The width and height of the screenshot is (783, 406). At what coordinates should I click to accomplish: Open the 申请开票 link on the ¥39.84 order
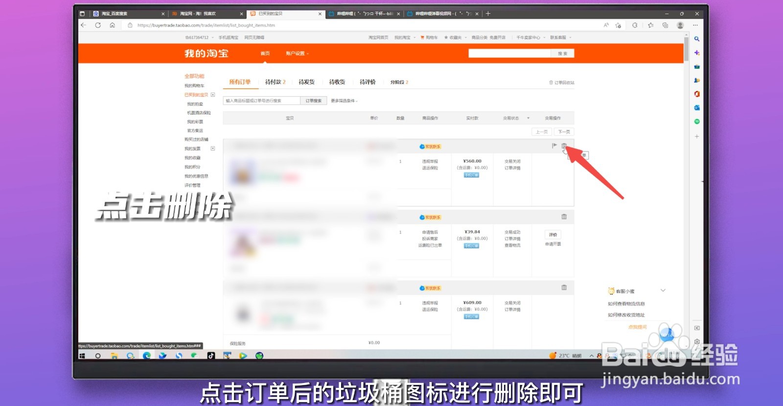553,244
